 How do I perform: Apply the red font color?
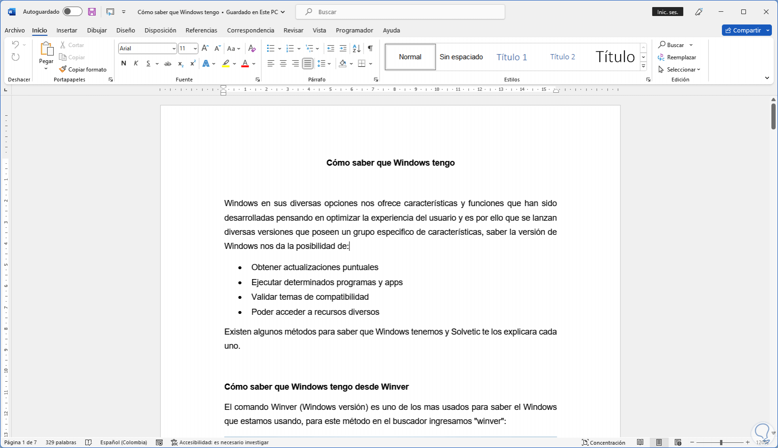point(245,64)
